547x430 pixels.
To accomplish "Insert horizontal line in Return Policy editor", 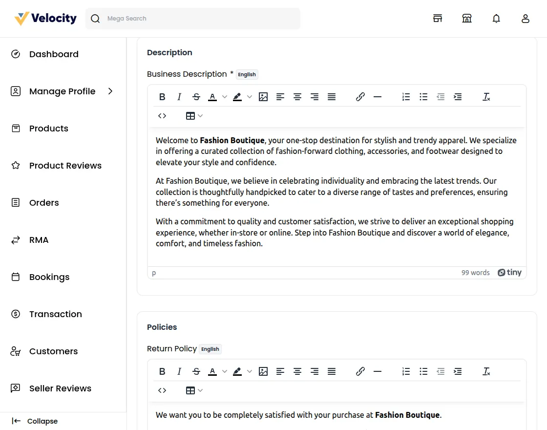I will (x=378, y=371).
